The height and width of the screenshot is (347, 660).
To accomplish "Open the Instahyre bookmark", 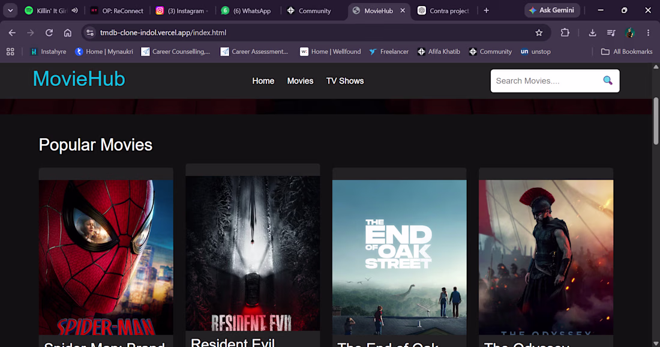I will pyautogui.click(x=49, y=52).
